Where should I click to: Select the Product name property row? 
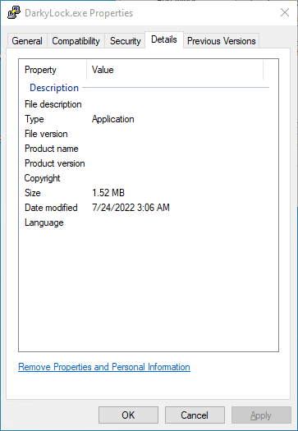click(149, 149)
